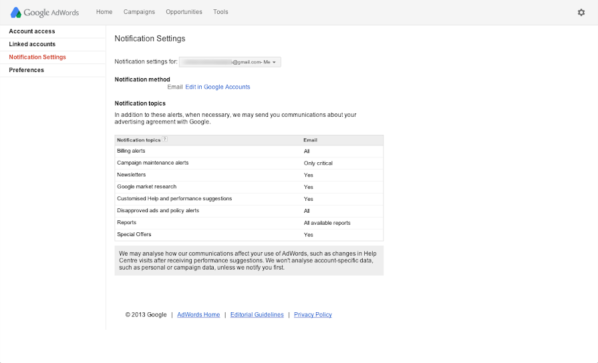Viewport: 598px width, 363px height.
Task: Click Reports 'All available reports' value
Action: click(327, 223)
